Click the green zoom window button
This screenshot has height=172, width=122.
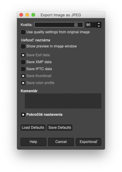pos(33,15)
